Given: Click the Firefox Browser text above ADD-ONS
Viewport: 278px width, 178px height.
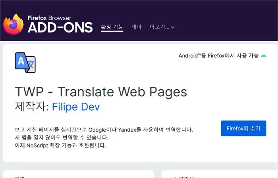Looking at the screenshot, I should tap(50, 18).
